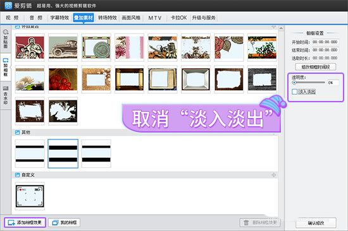Collapse the top frame section via its right-side icon

pyautogui.click(x=273, y=27)
